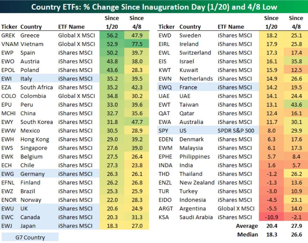
Task: Click the Italy country cell
Action: tap(26, 79)
